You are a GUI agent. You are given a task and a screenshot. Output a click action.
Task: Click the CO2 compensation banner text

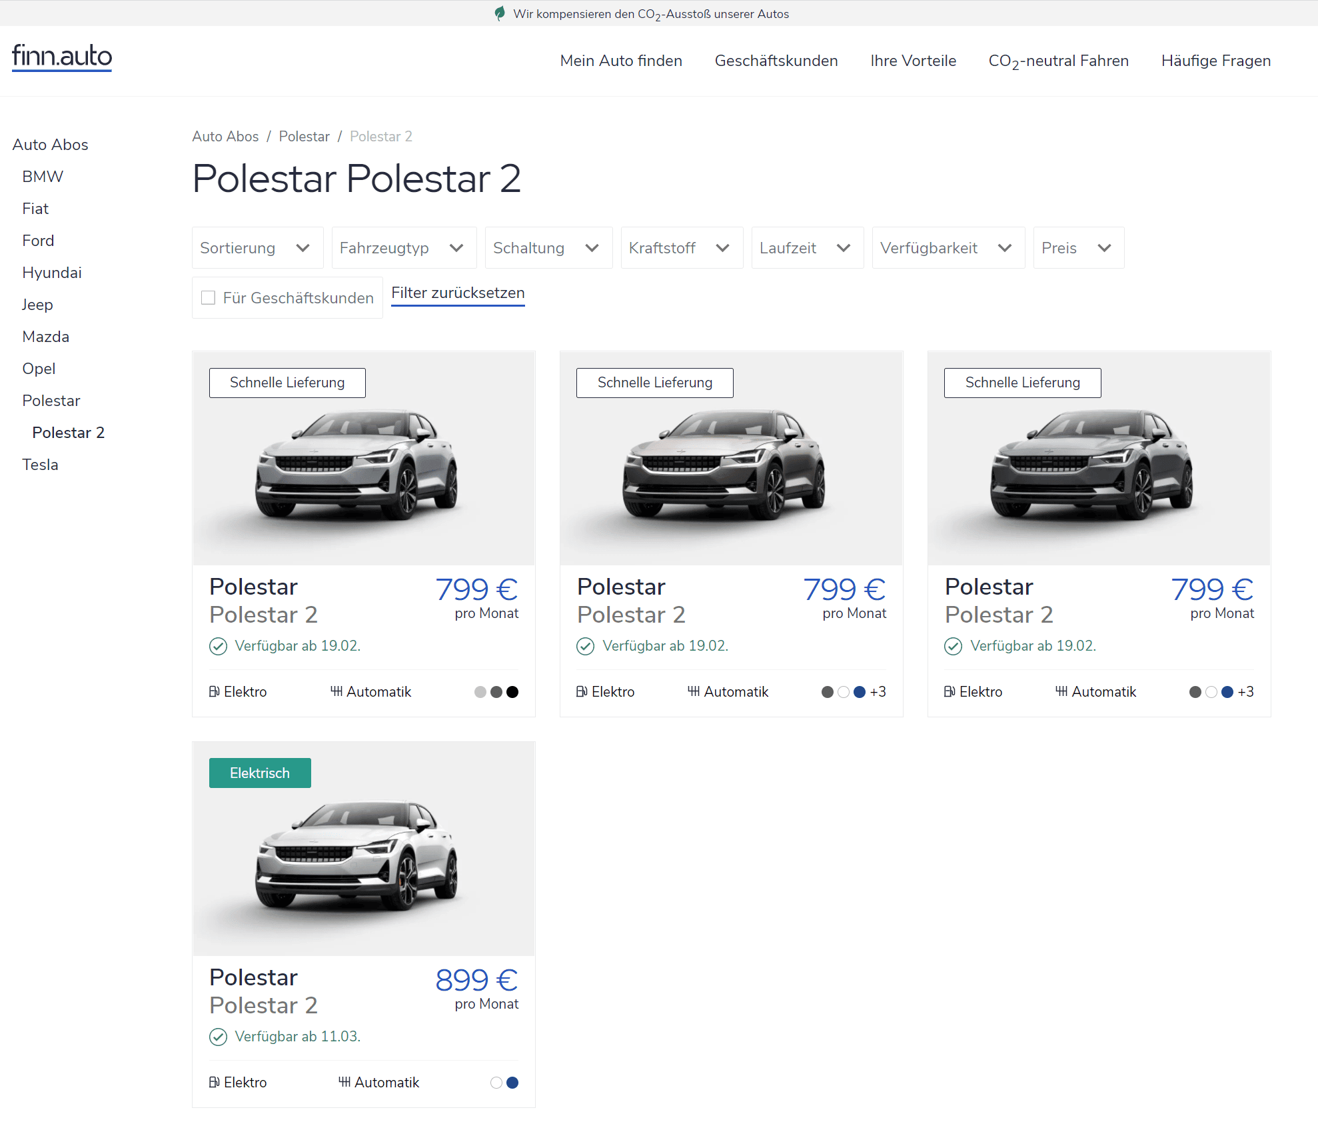pyautogui.click(x=651, y=14)
